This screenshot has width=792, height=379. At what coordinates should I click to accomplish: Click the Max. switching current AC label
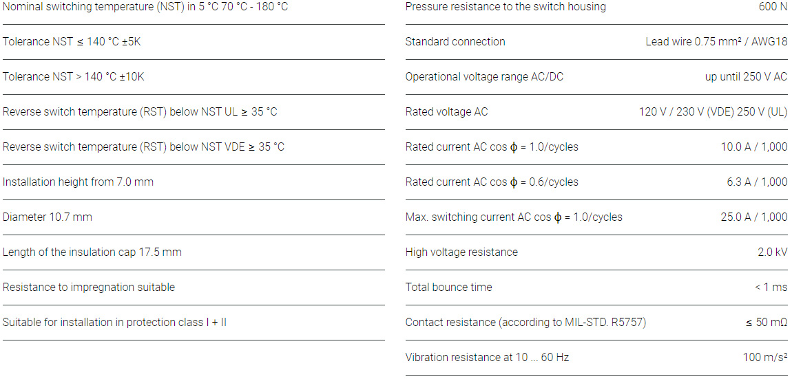(x=514, y=217)
